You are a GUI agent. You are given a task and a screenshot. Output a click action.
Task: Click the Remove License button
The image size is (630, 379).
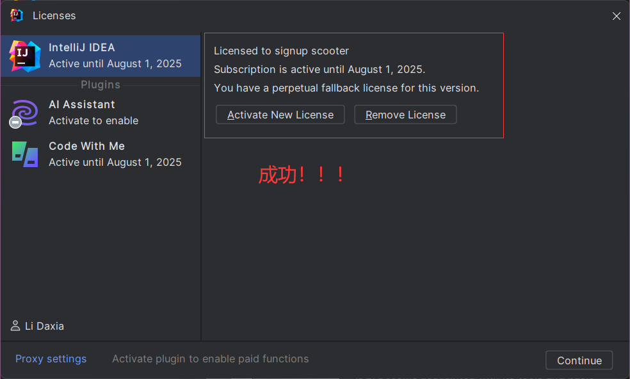pos(405,115)
